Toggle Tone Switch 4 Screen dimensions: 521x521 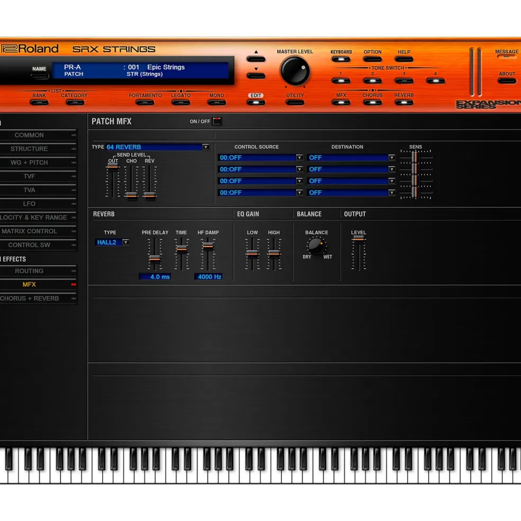(435, 81)
